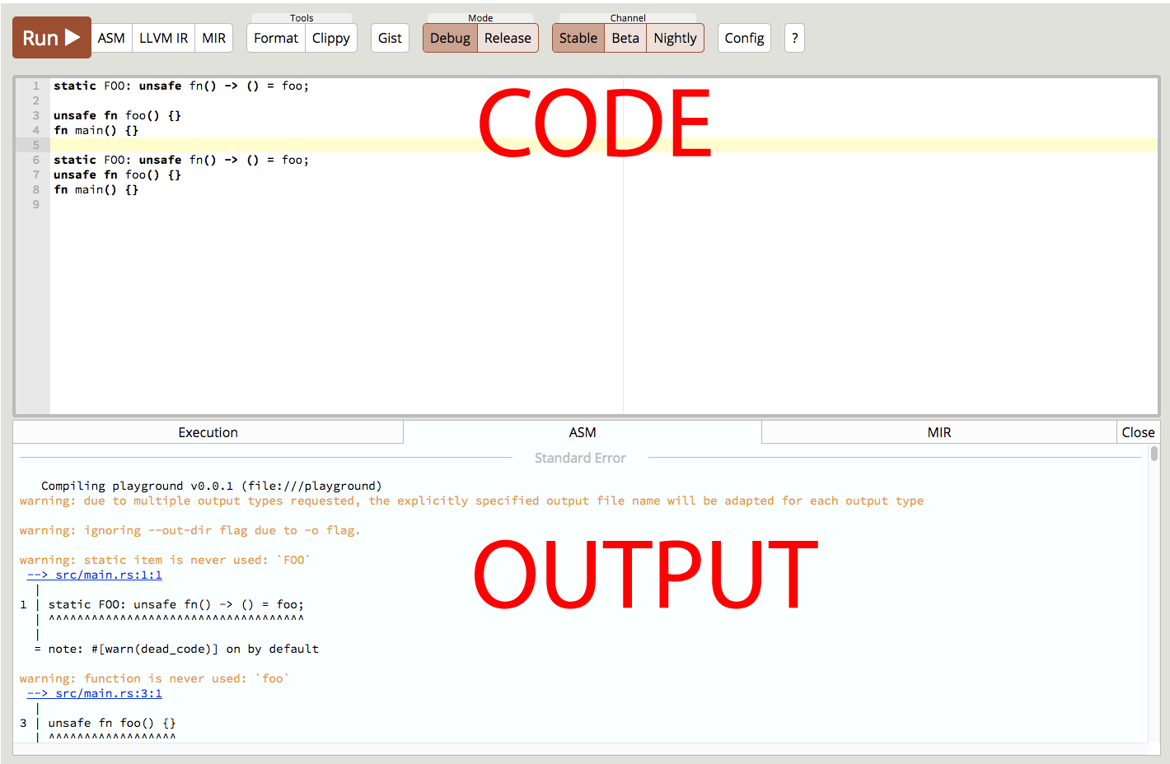Choose the Beta release channel

[x=625, y=37]
